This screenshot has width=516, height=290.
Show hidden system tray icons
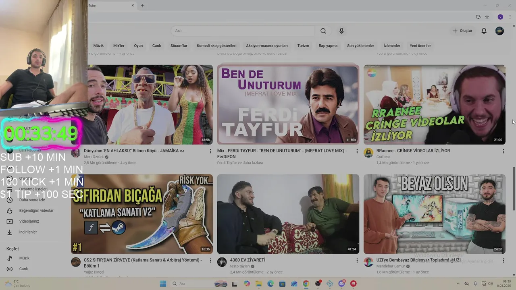coord(458,284)
